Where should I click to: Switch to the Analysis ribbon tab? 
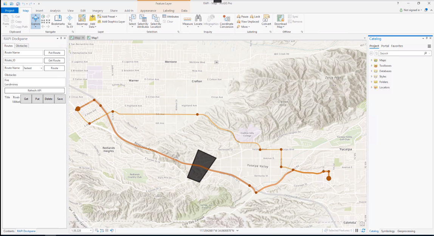coord(55,11)
